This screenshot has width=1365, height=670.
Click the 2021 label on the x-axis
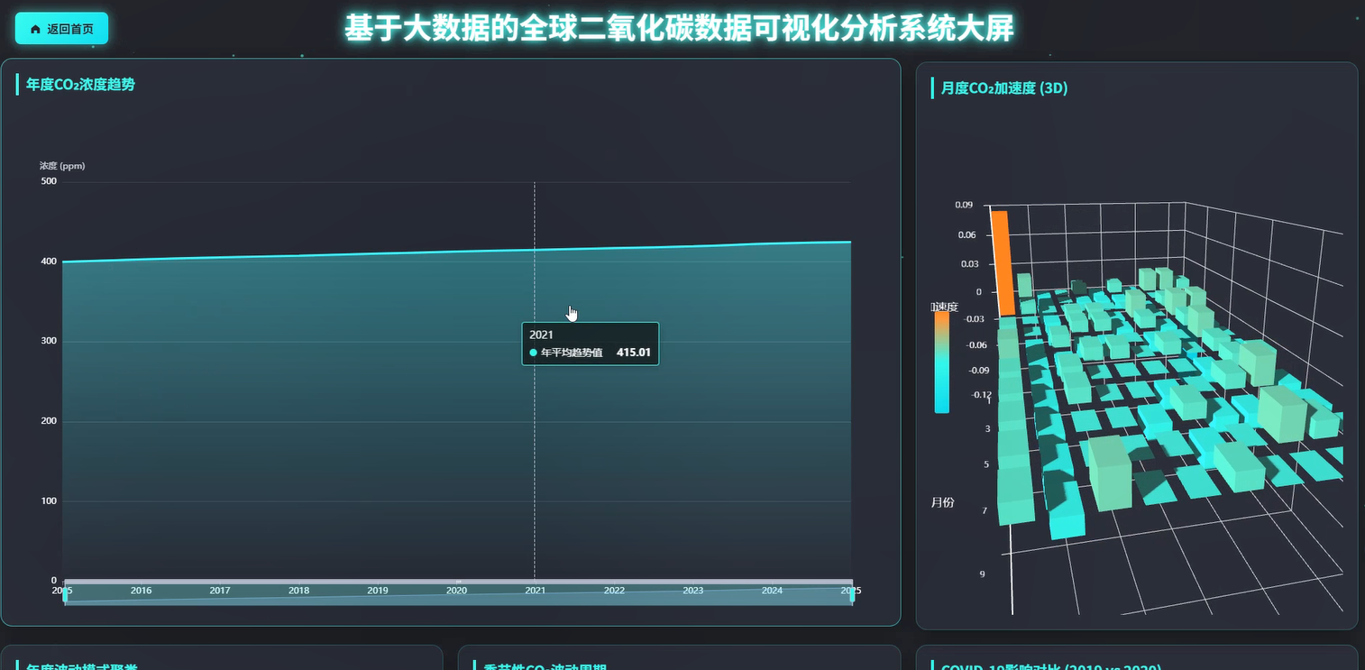[534, 590]
